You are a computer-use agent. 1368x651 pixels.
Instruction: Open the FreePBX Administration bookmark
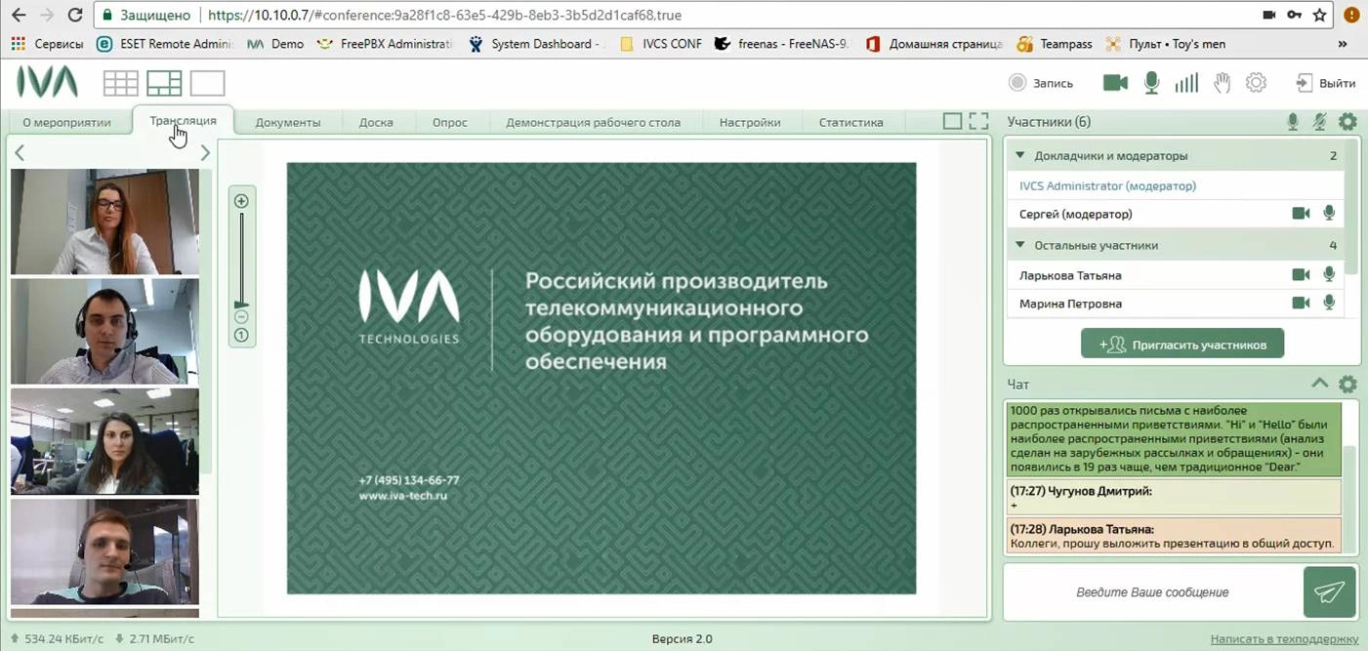point(386,44)
